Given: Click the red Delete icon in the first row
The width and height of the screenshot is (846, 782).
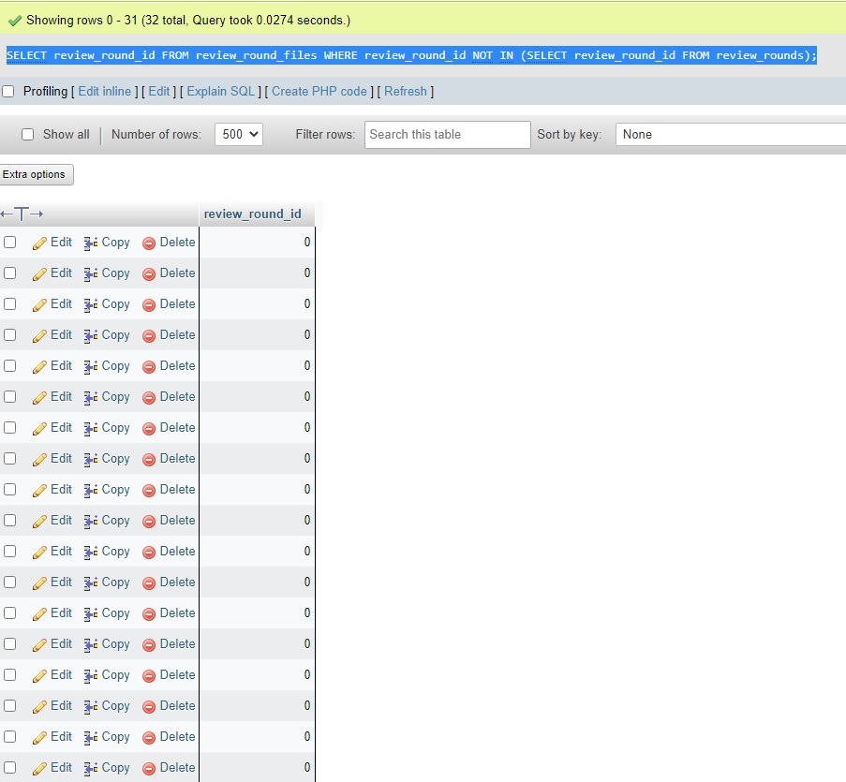Looking at the screenshot, I should point(149,243).
